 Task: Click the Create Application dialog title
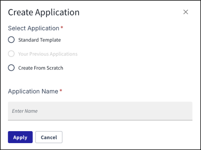pos(44,12)
